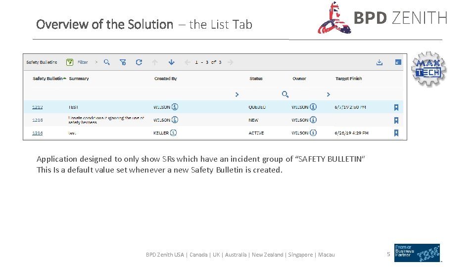
Task: Bookmark the ACTIVE safety bulletin row
Action: pos(396,133)
